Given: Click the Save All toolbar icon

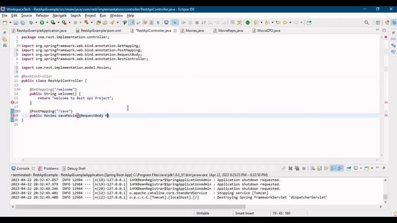Looking at the screenshot, I should (22, 22).
